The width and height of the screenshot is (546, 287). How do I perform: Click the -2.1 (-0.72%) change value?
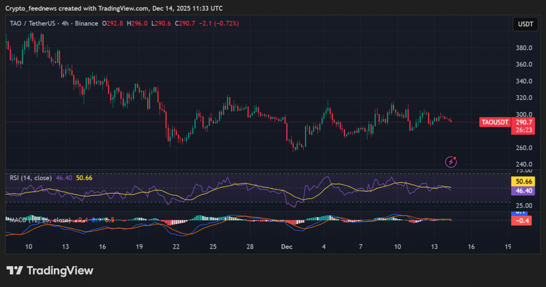click(221, 23)
